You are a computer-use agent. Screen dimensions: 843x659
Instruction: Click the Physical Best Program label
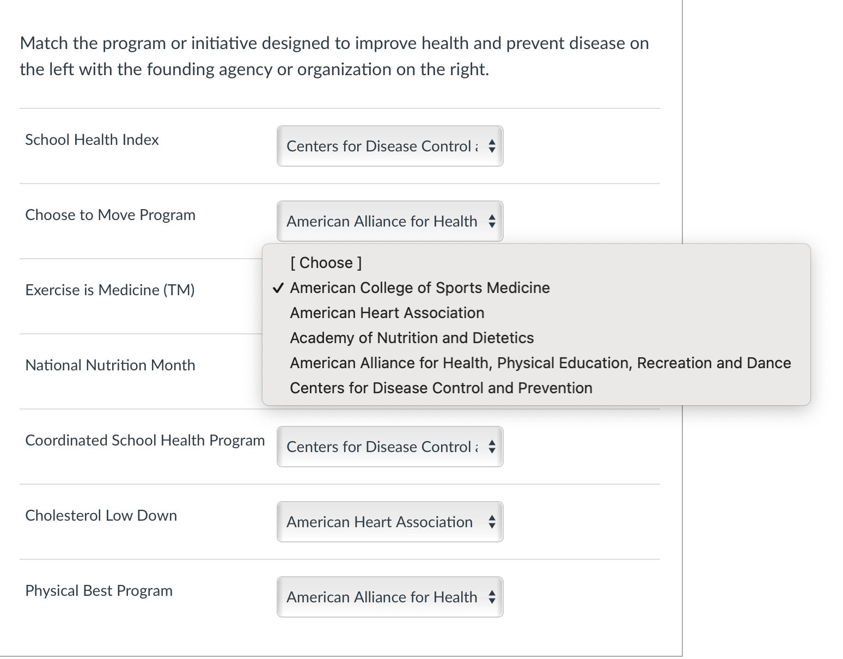point(99,590)
